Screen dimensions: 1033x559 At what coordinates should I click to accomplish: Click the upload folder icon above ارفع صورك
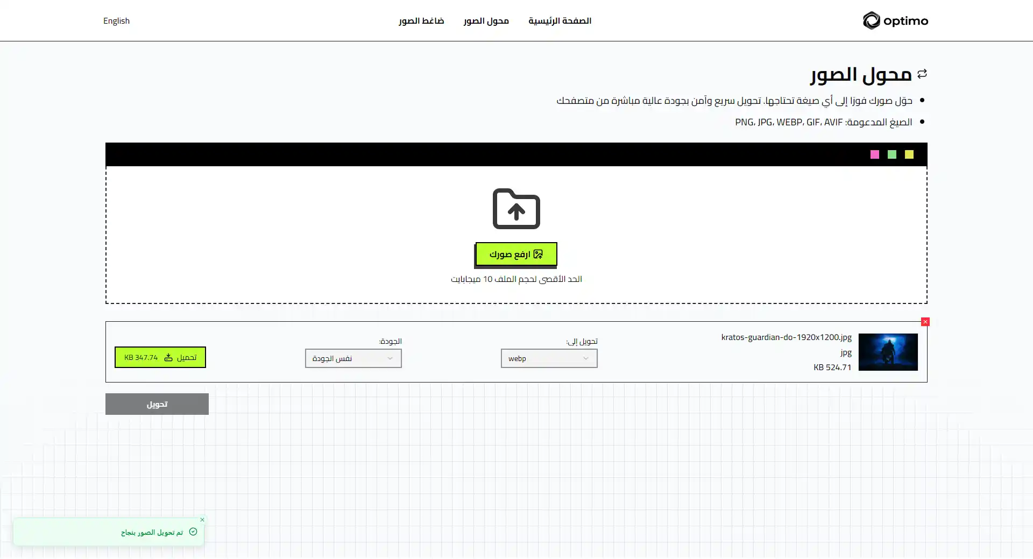[515, 209]
